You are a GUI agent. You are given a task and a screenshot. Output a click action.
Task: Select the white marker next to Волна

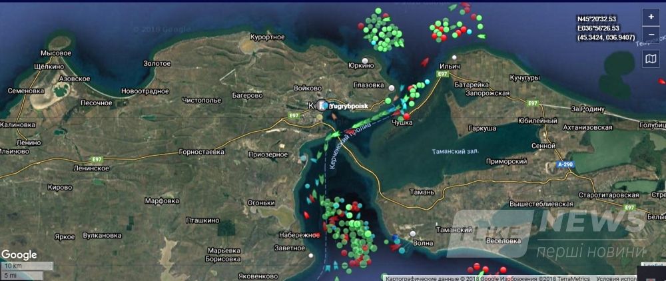413,234
